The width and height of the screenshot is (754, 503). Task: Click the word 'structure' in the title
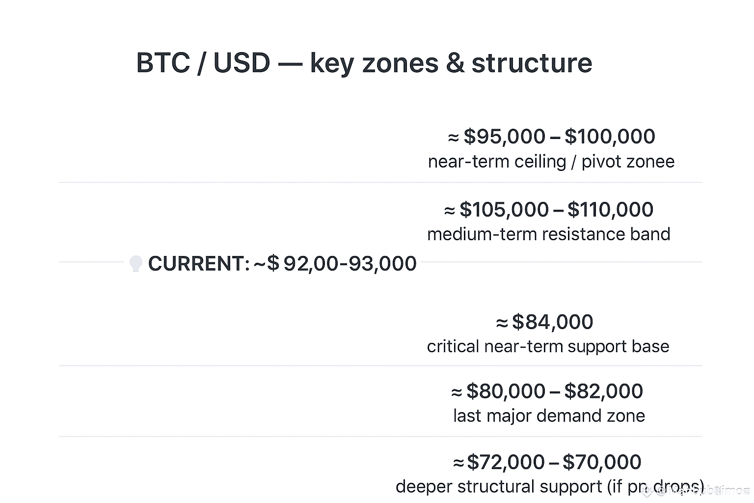[532, 63]
